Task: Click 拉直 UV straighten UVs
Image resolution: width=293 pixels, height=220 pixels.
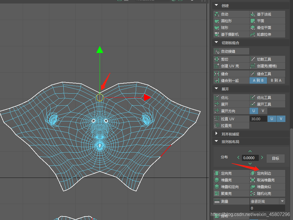Action: (x=231, y=119)
